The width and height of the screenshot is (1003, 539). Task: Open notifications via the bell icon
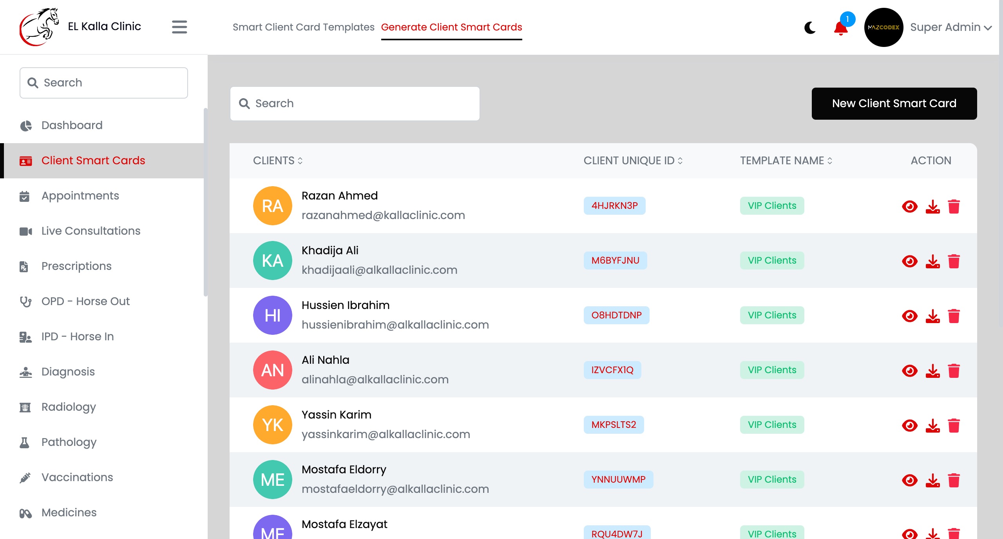841,28
